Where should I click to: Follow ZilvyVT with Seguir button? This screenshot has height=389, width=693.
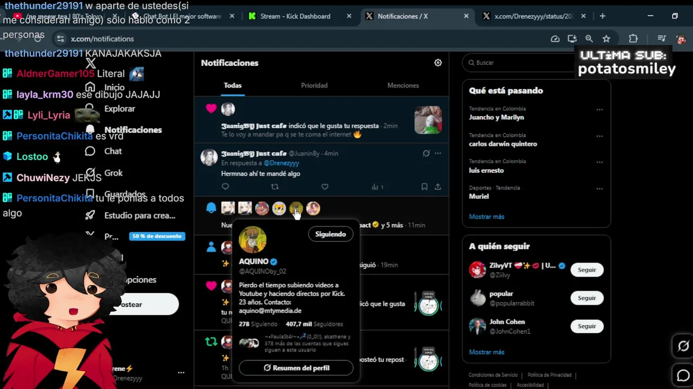pyautogui.click(x=586, y=270)
